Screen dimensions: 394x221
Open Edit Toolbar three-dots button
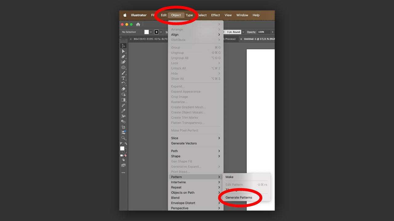123,173
